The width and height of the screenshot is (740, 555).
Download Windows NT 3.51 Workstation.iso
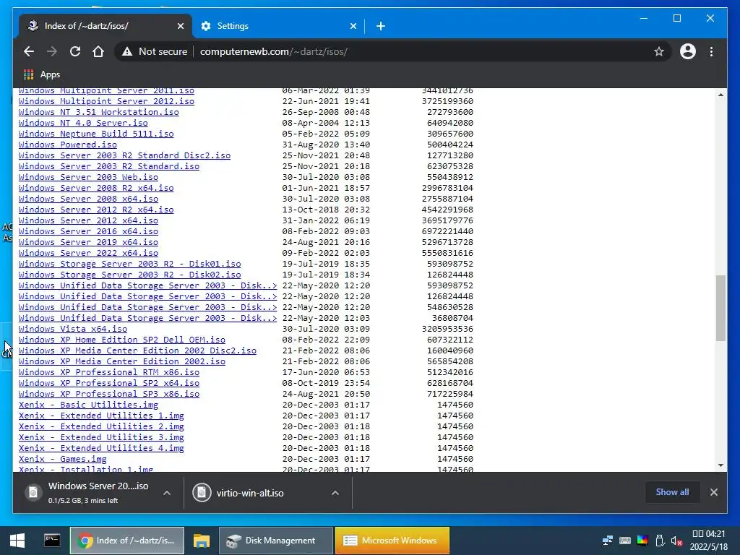(98, 112)
